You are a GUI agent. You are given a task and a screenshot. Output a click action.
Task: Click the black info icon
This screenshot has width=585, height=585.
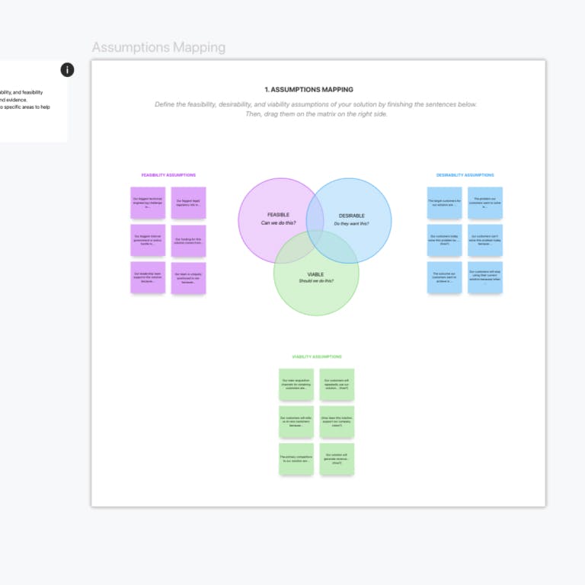pyautogui.click(x=67, y=70)
